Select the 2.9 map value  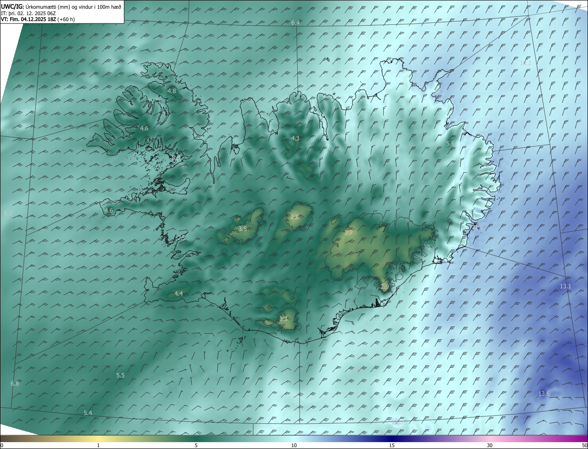[x=384, y=287]
